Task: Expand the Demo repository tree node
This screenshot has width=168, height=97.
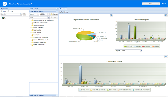Action: pyautogui.click(x=1, y=18)
